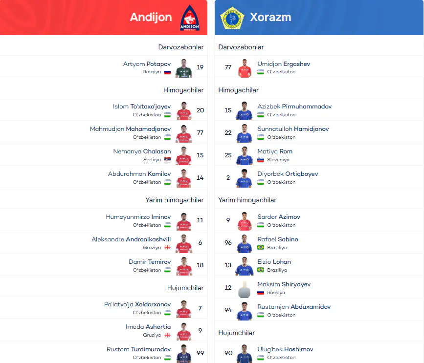Open Imeda Ashortia's player profile
This screenshot has height=363, width=424.
[148, 327]
